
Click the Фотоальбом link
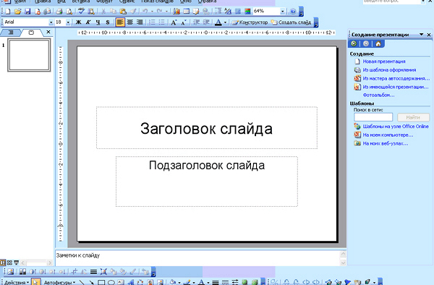pos(378,95)
